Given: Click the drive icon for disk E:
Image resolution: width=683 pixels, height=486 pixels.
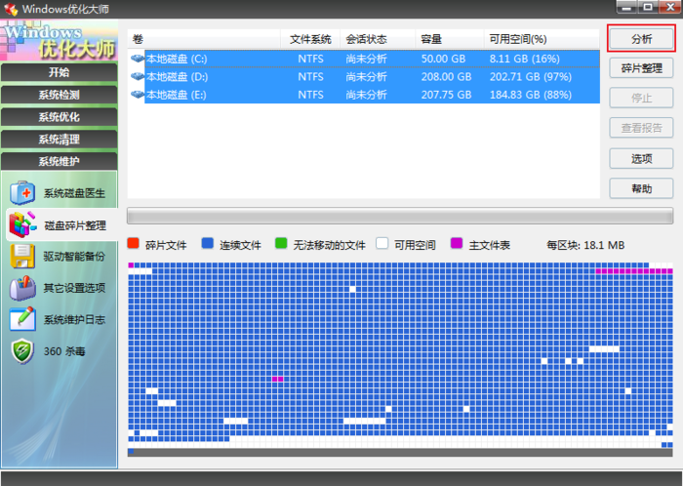Looking at the screenshot, I should click(x=138, y=95).
